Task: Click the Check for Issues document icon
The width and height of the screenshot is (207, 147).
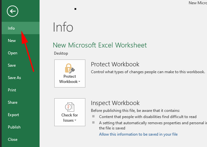Action: pos(70,107)
